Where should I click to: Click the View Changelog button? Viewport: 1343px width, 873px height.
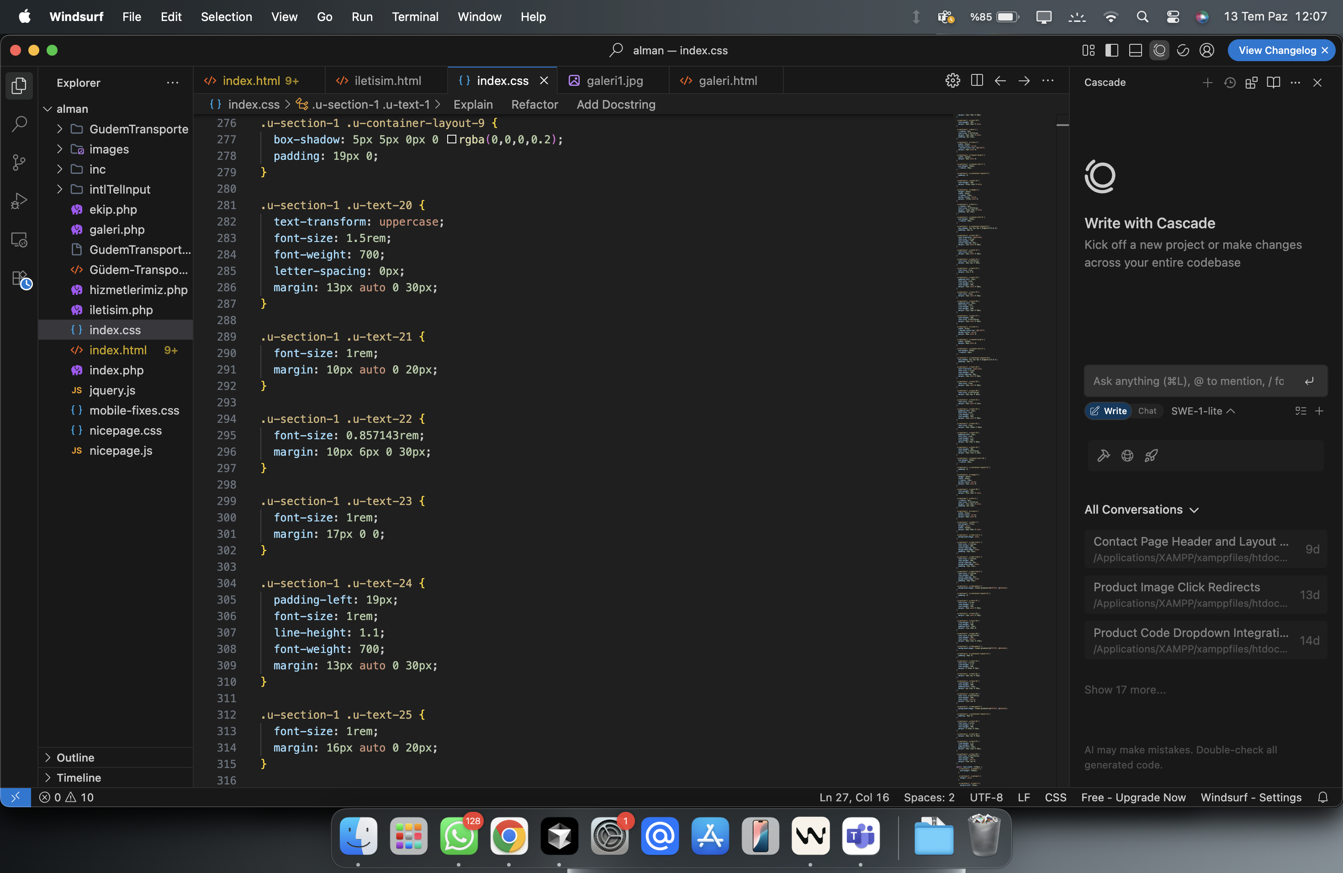(1276, 50)
